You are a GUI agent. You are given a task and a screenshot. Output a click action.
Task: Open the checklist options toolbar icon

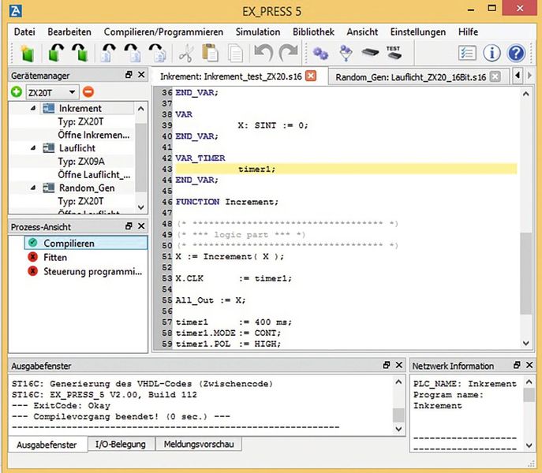[x=467, y=53]
